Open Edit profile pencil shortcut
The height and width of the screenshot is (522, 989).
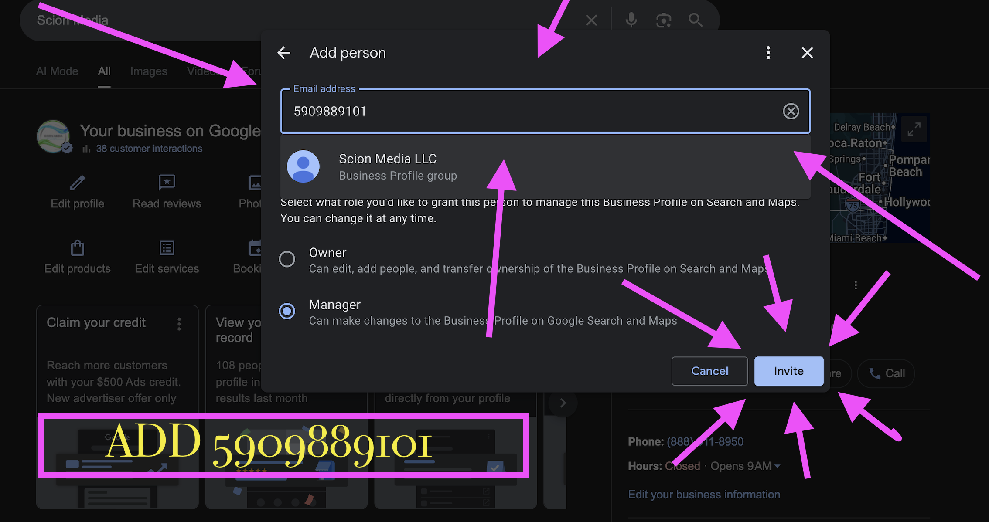click(x=78, y=192)
